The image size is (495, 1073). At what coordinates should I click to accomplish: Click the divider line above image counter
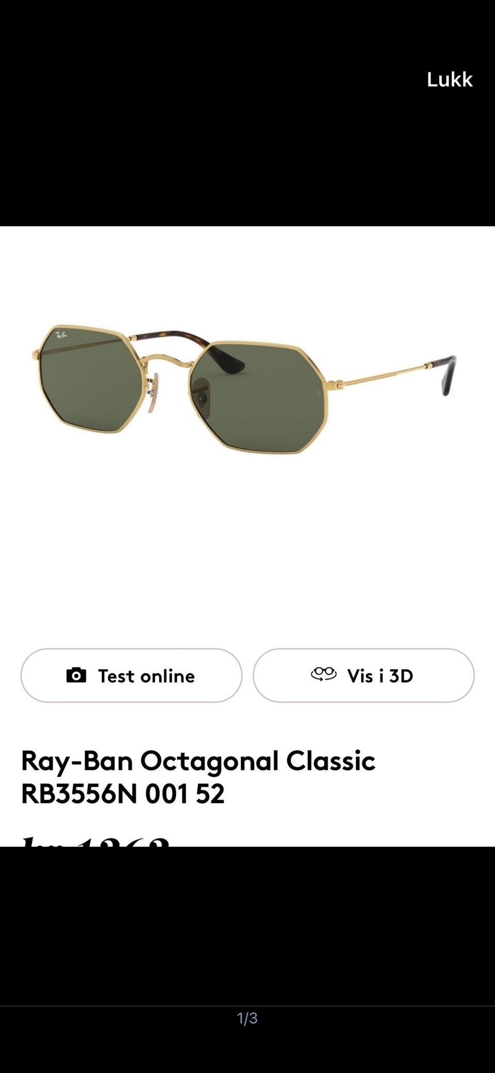click(247, 1006)
